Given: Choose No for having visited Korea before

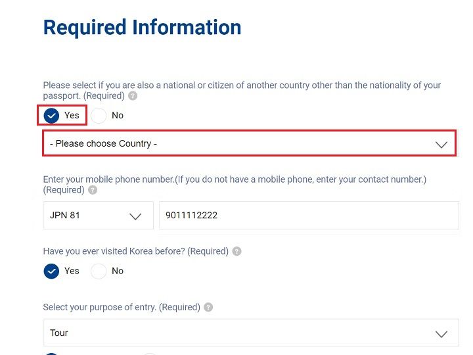Looking at the screenshot, I should tap(99, 271).
